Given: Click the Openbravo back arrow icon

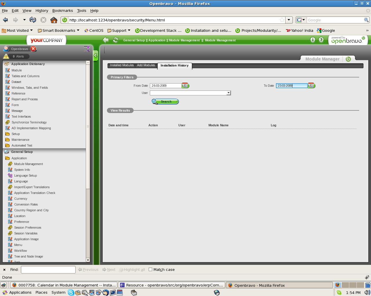Looking at the screenshot, I should click(x=106, y=40).
